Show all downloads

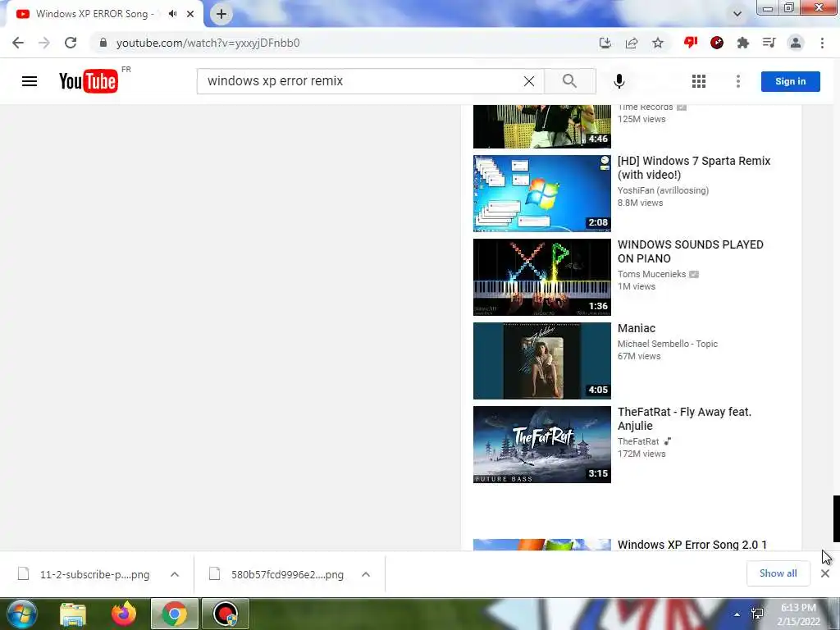[778, 573]
